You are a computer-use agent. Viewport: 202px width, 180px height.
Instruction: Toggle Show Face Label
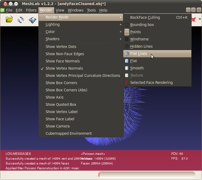pyautogui.click(x=81, y=119)
